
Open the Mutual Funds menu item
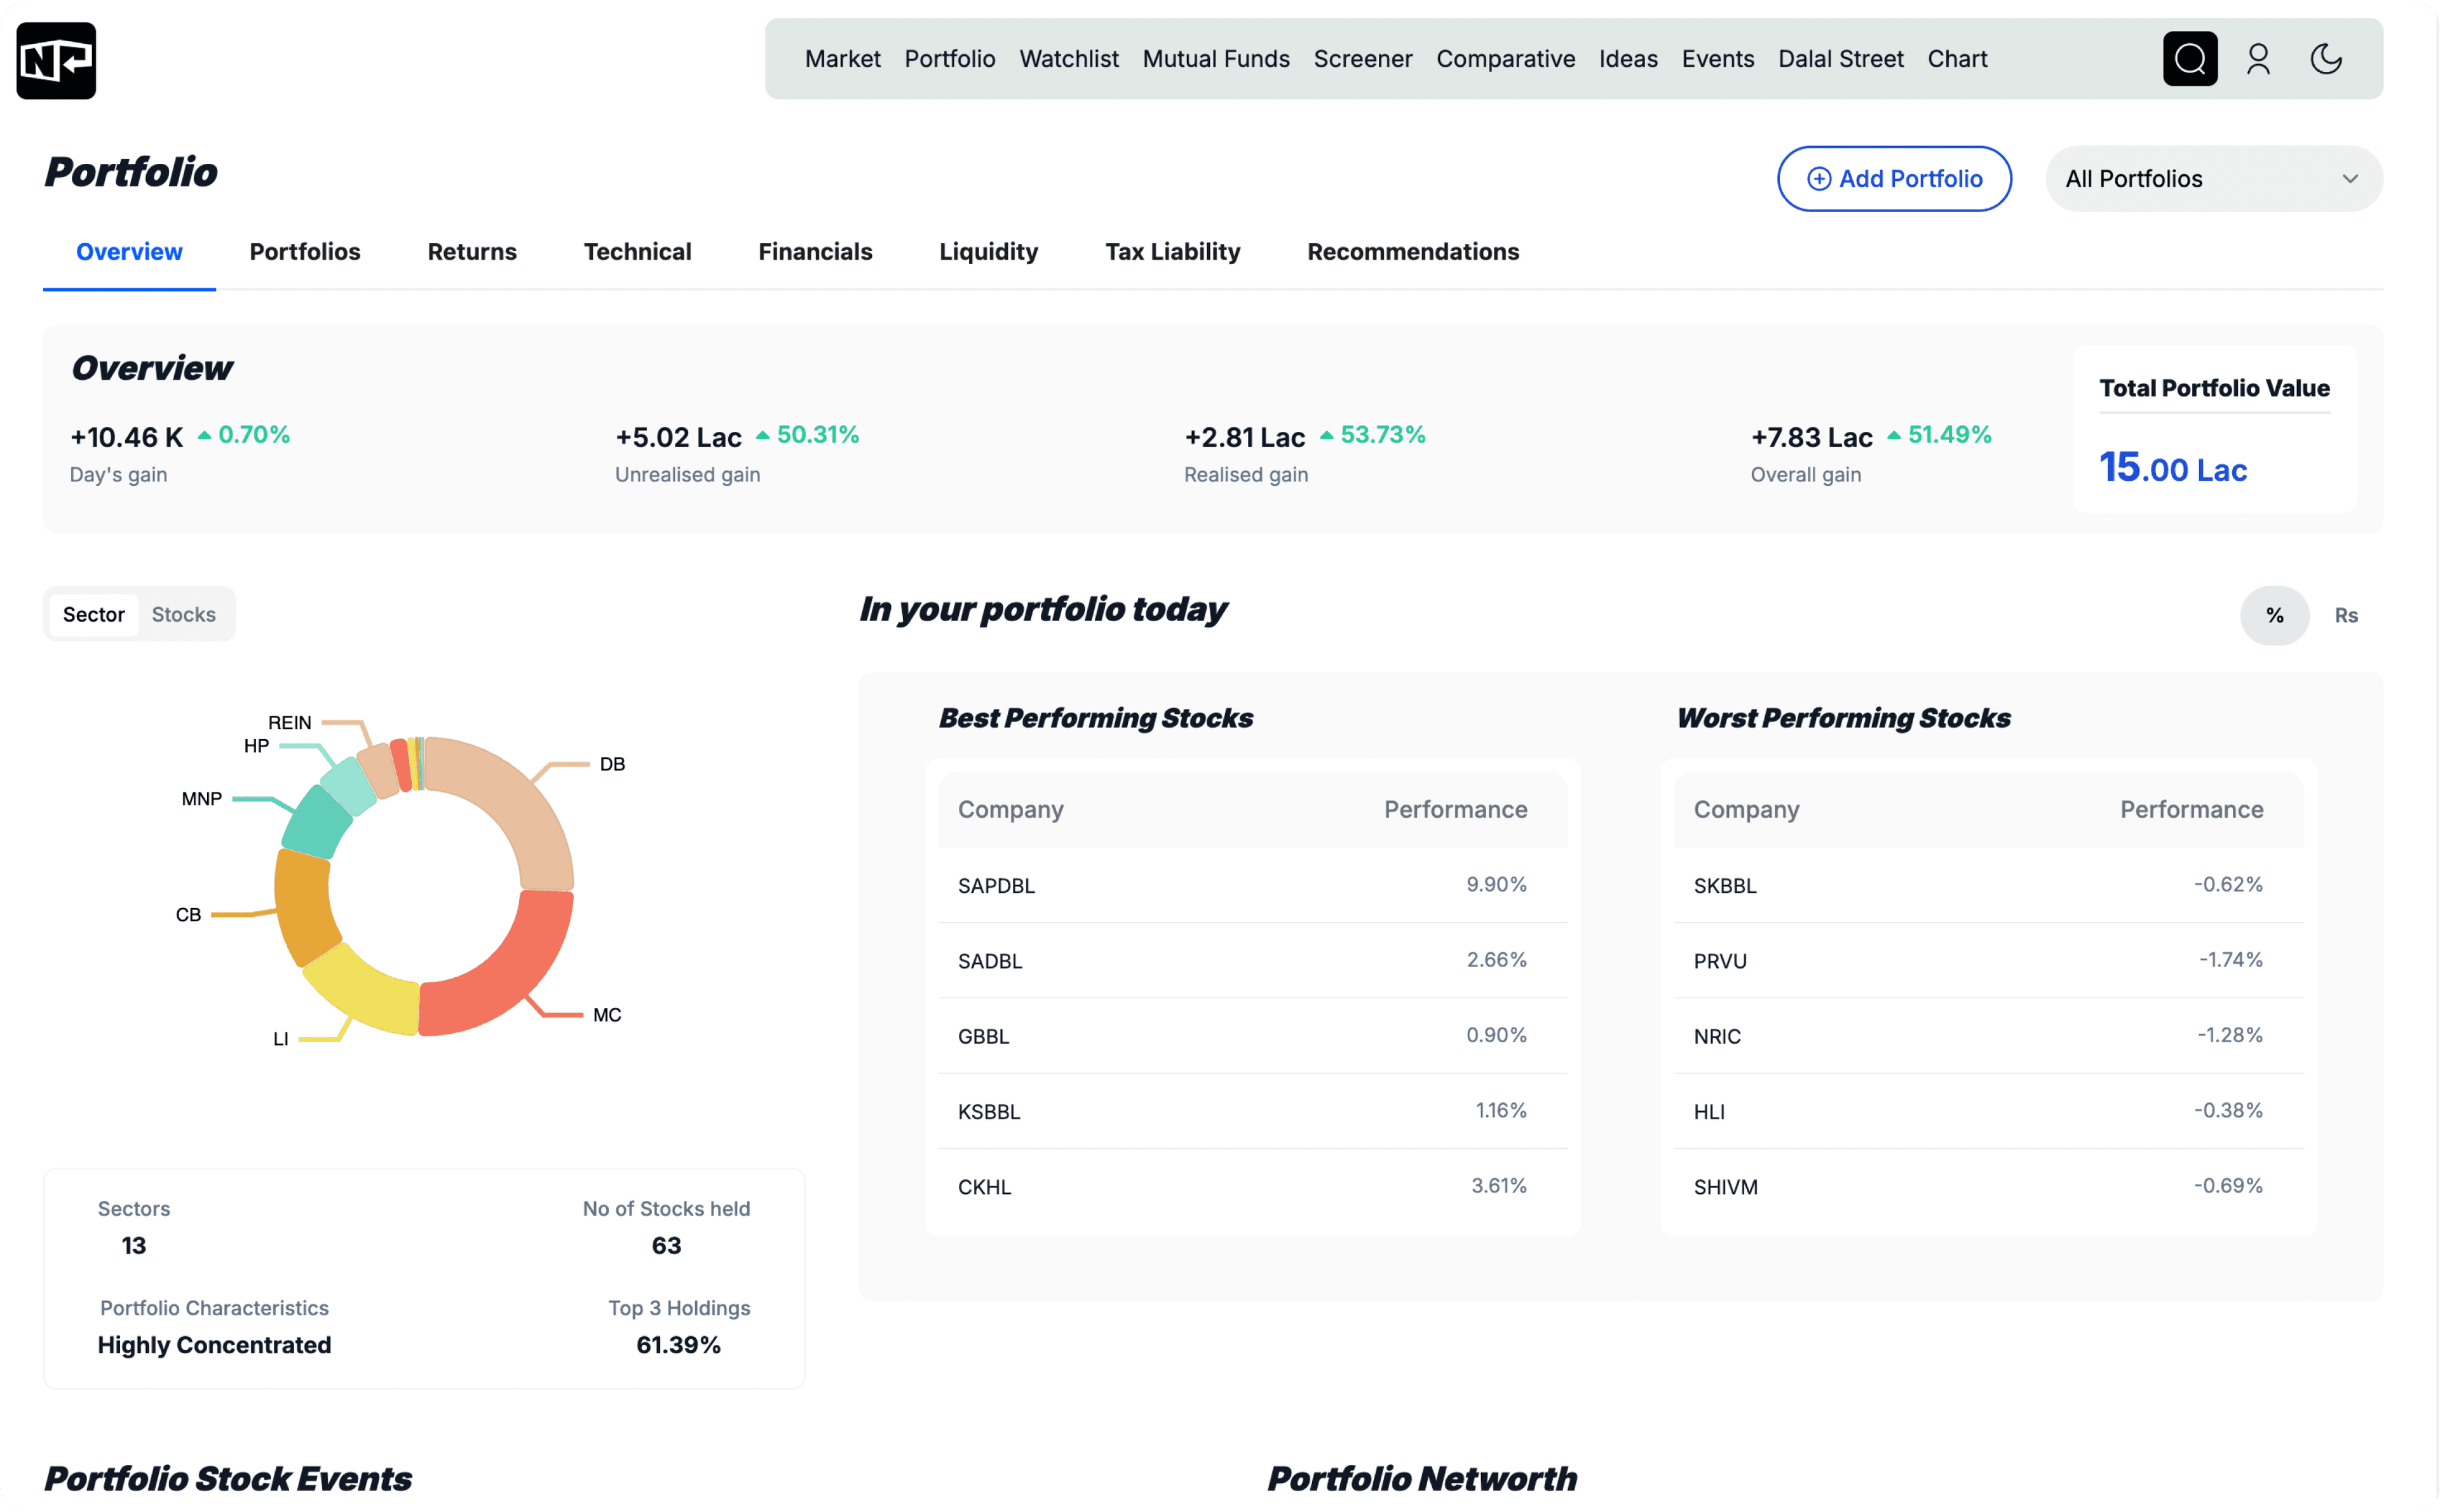click(x=1216, y=59)
